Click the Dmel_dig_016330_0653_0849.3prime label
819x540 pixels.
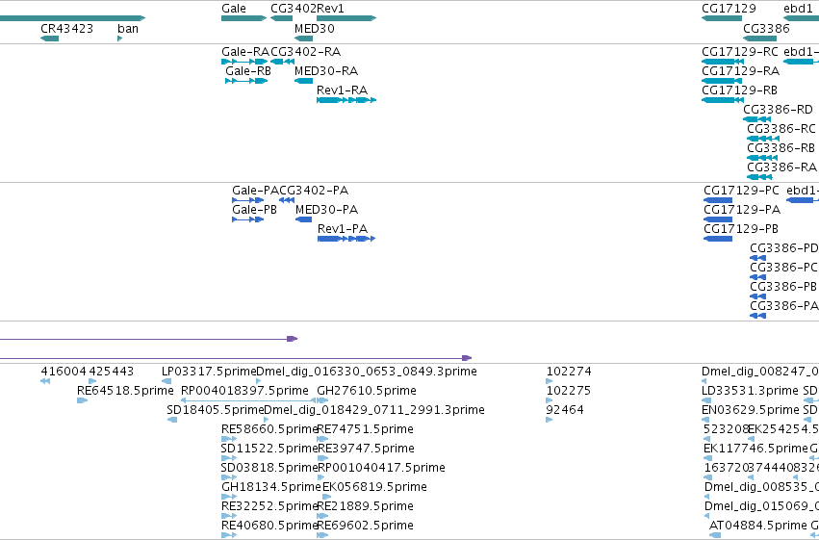click(367, 372)
